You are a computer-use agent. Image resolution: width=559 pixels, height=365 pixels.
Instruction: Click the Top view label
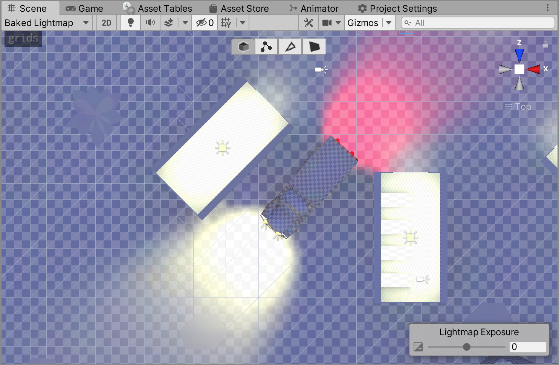click(x=523, y=107)
